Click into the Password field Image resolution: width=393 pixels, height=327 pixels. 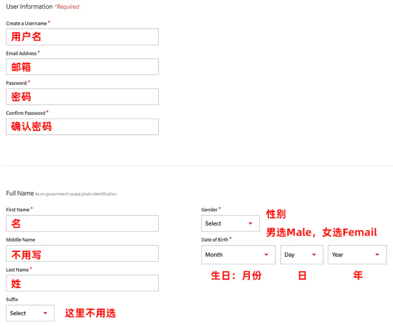click(82, 97)
